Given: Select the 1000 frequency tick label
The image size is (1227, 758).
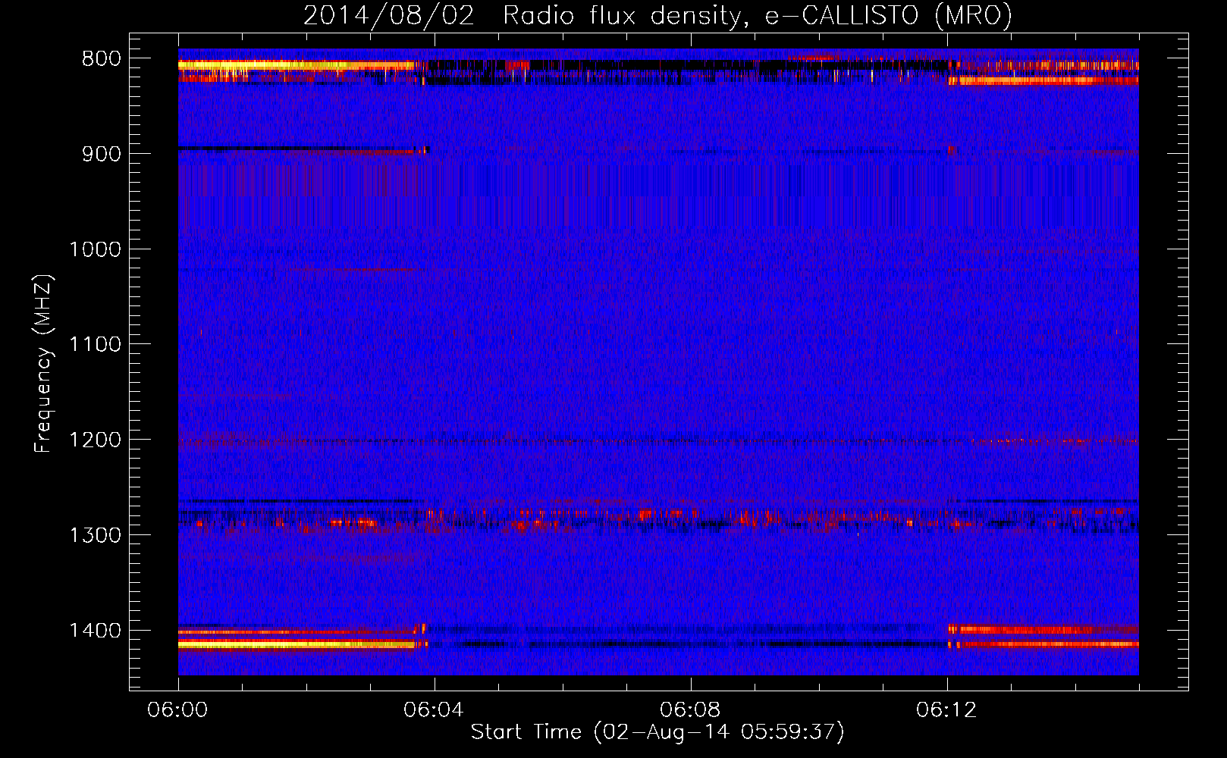Looking at the screenshot, I should click(95, 249).
